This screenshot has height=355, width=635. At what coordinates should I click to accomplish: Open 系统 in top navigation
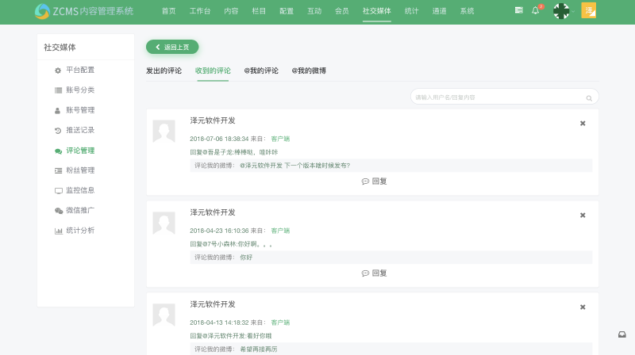pos(467,11)
